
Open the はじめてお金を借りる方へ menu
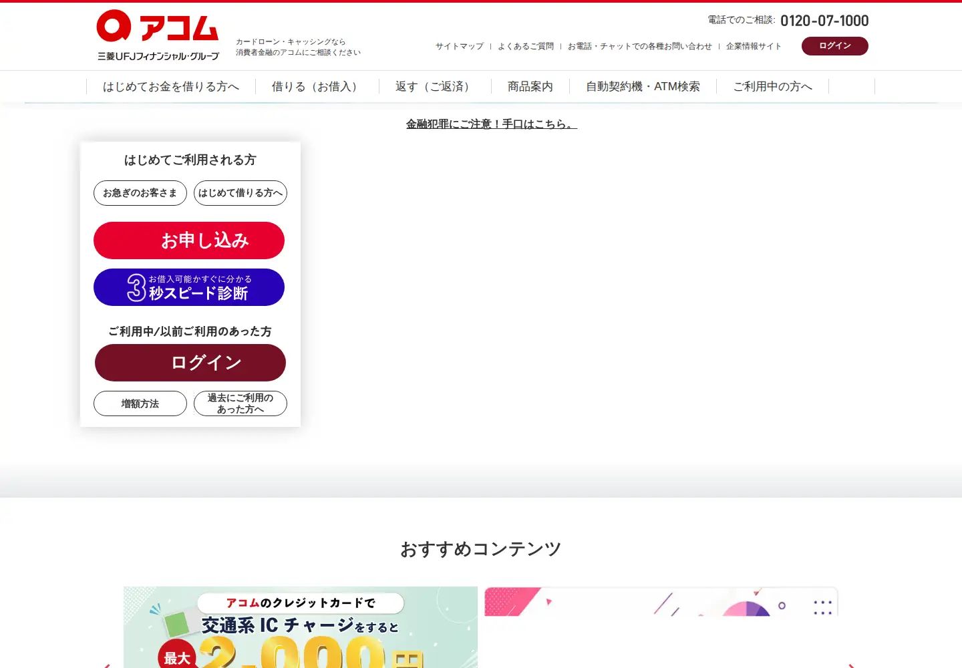coord(171,87)
